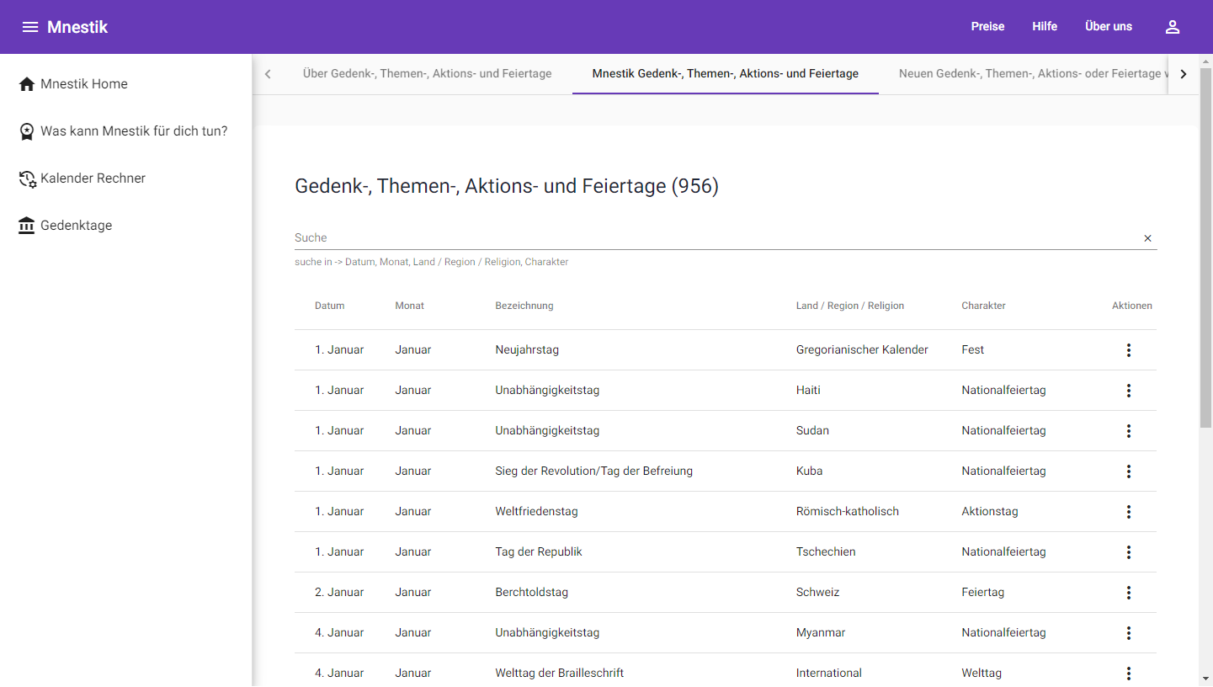Switch to Neuen Gedenk-, Themen- tab
This screenshot has height=687, width=1213.
pyautogui.click(x=1031, y=74)
